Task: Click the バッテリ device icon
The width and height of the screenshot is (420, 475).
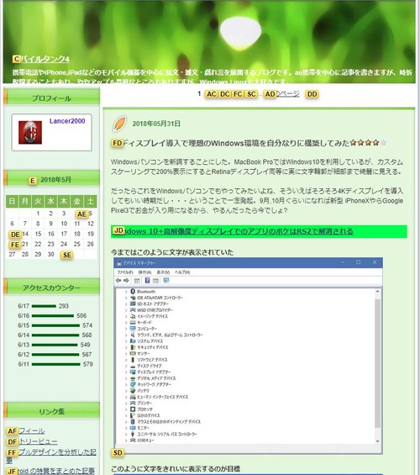Action: tap(133, 391)
